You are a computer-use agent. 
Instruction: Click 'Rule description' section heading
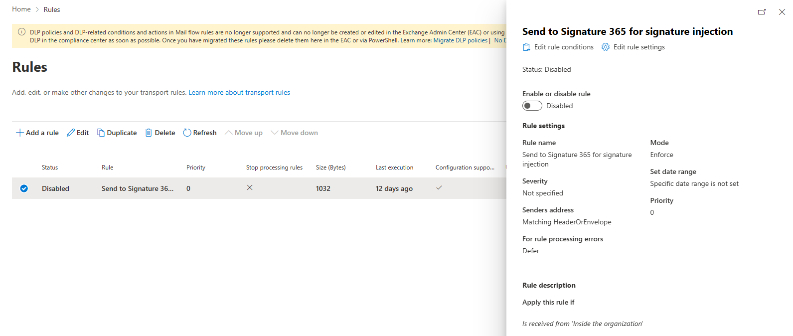(x=549, y=285)
